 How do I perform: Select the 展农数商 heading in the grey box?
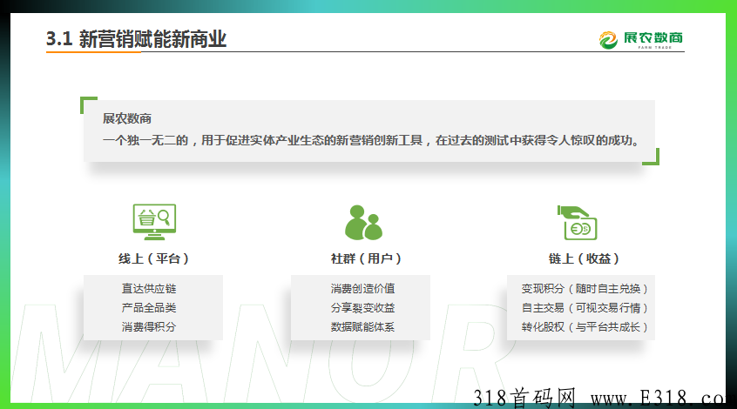(127, 118)
